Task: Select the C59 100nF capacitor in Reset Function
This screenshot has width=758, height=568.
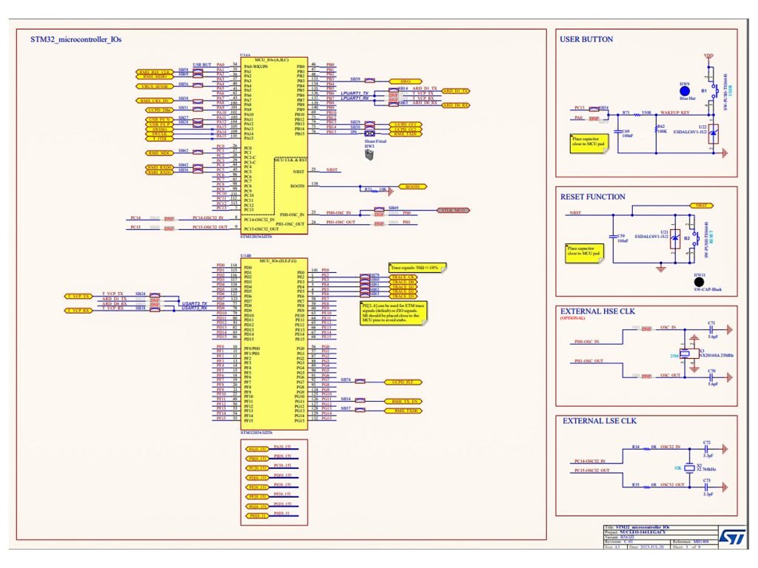Action: [x=613, y=236]
